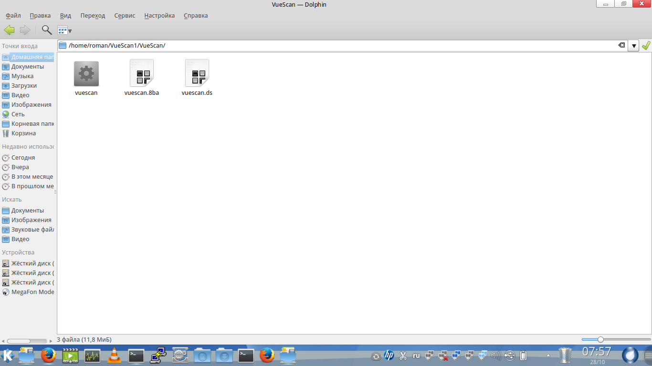Open the view mode dropdown arrow
The width and height of the screenshot is (652, 366).
[70, 31]
